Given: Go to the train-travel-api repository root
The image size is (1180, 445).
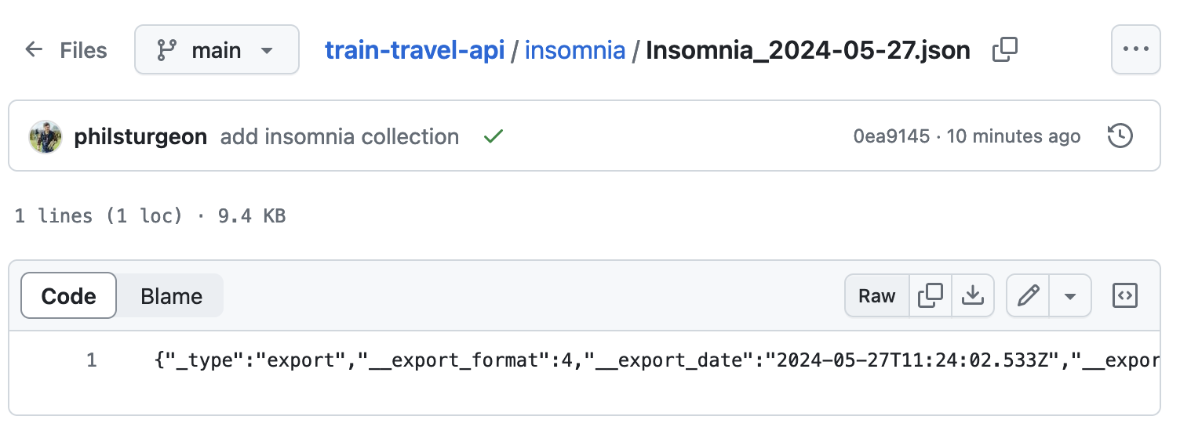Looking at the screenshot, I should click(x=414, y=50).
